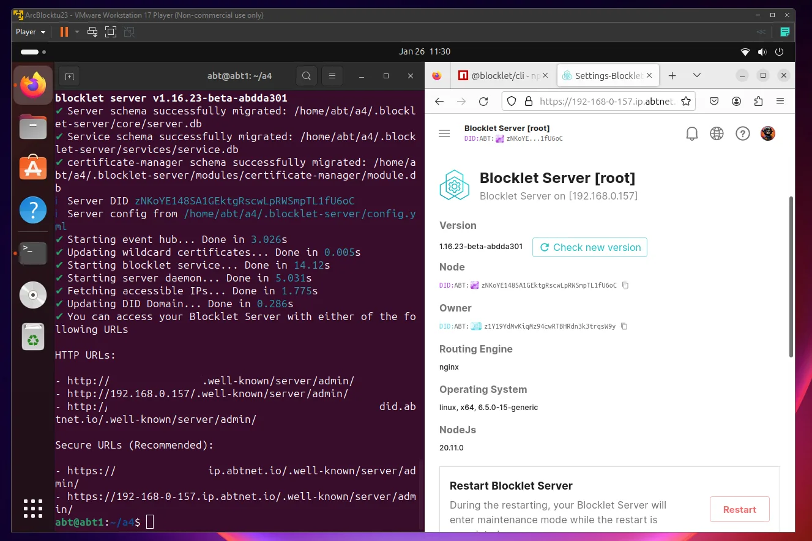Reload the current page
Image resolution: width=812 pixels, height=541 pixels.
pos(483,102)
